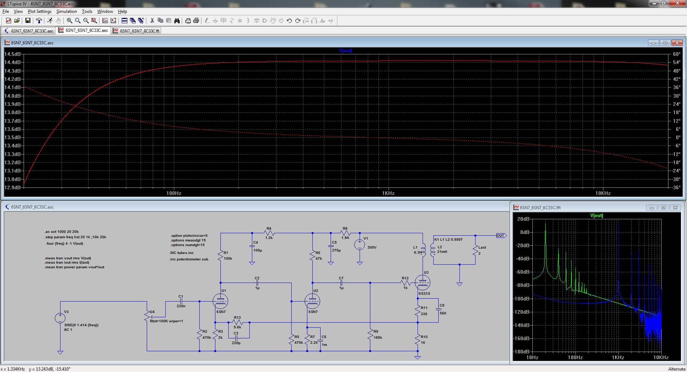Select the Move hand tool
Image resolution: width=687 pixels, height=372 pixels.
(273, 21)
